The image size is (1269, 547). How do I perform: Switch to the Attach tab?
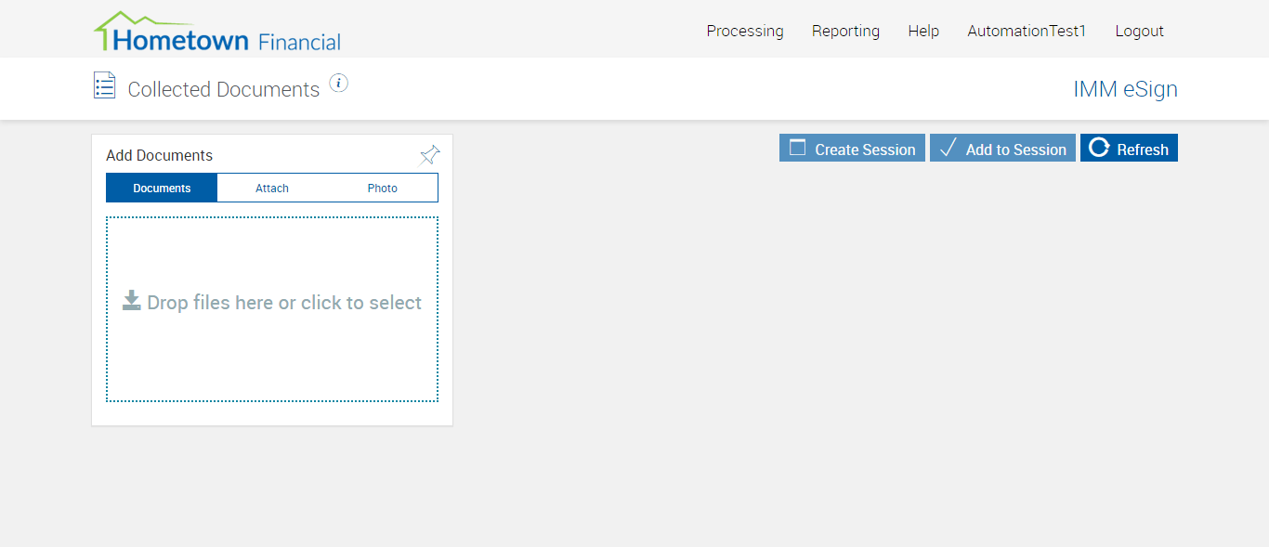point(272,188)
